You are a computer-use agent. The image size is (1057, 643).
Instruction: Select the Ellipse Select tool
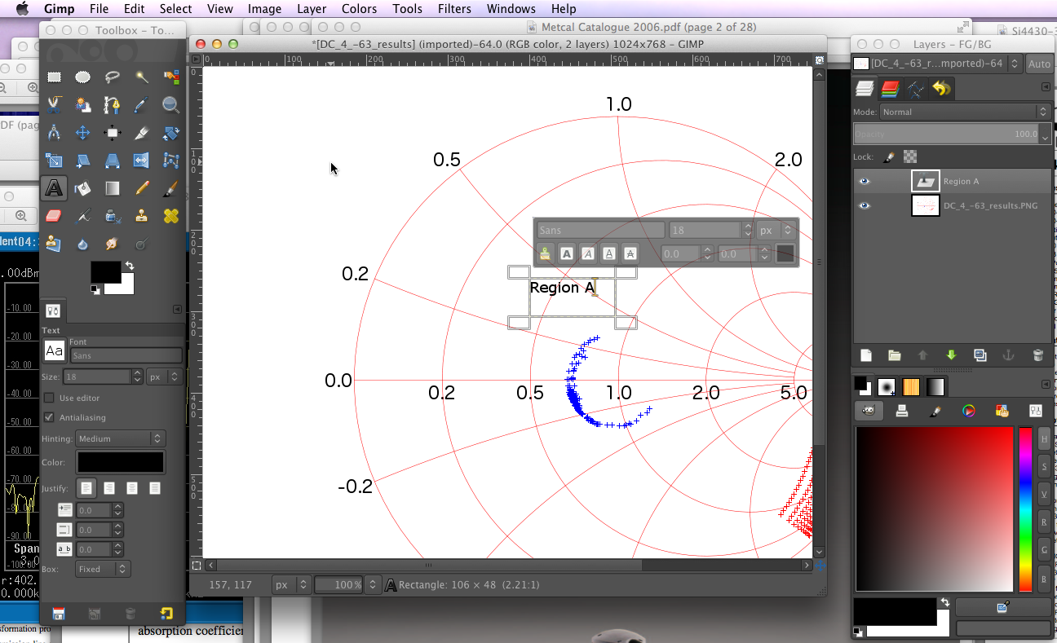(83, 77)
